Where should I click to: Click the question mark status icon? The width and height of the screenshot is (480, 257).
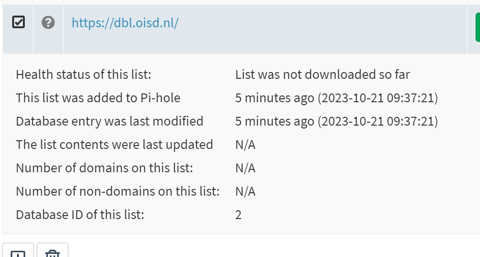point(48,22)
